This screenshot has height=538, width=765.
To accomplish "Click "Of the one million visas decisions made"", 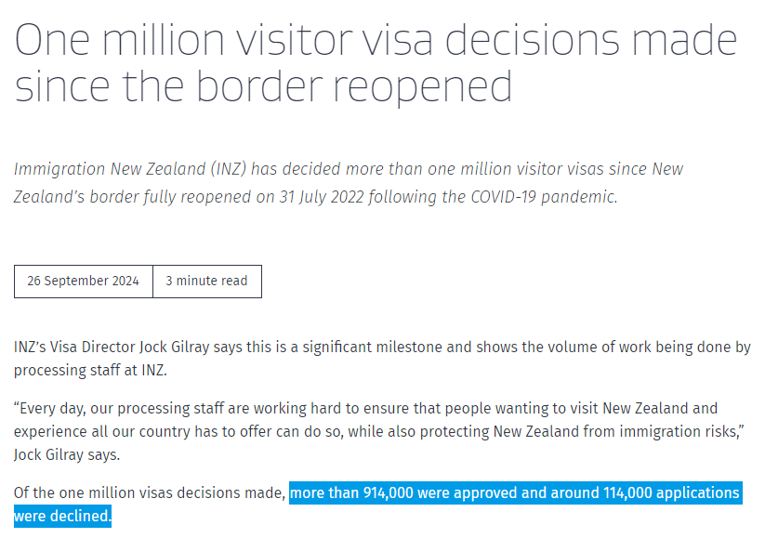I will pyautogui.click(x=149, y=492).
